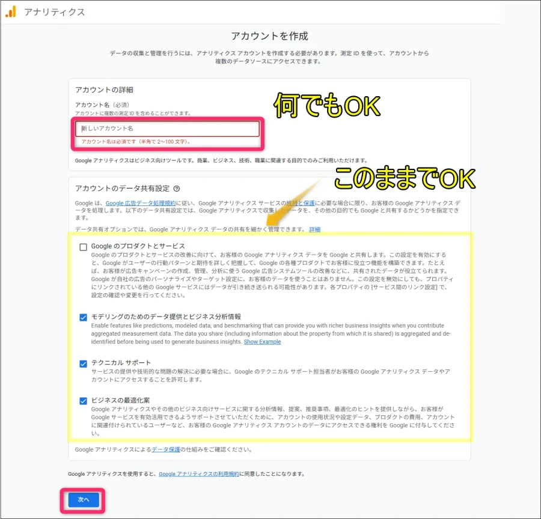Click the Show Example link
The image size is (541, 519).
pyautogui.click(x=262, y=342)
